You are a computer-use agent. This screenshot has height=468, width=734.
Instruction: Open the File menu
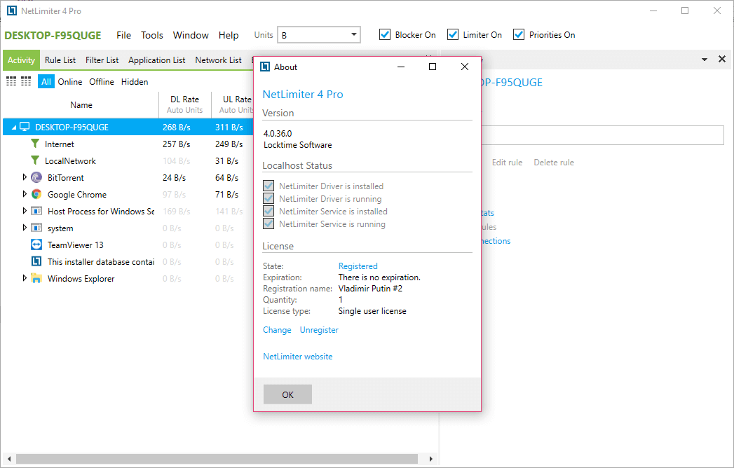point(123,35)
